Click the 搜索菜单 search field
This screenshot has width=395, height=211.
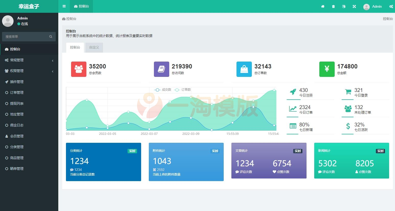pyautogui.click(x=25, y=37)
